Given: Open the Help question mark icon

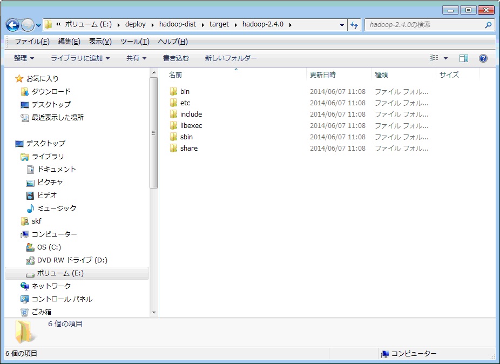Looking at the screenshot, I should point(483,58).
